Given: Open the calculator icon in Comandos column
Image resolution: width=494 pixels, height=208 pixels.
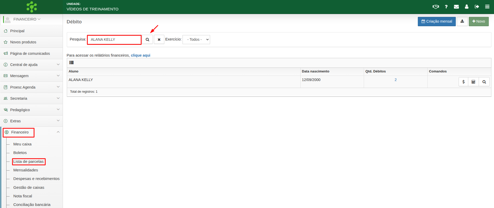Looking at the screenshot, I should (x=473, y=82).
